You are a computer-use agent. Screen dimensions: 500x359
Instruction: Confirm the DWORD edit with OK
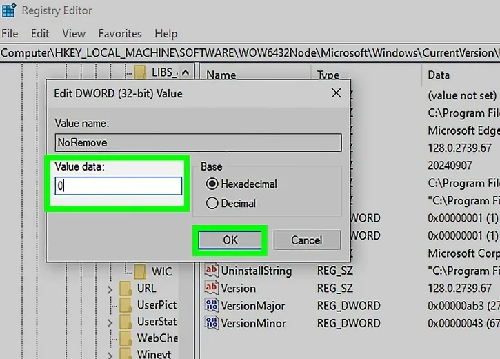tap(230, 240)
